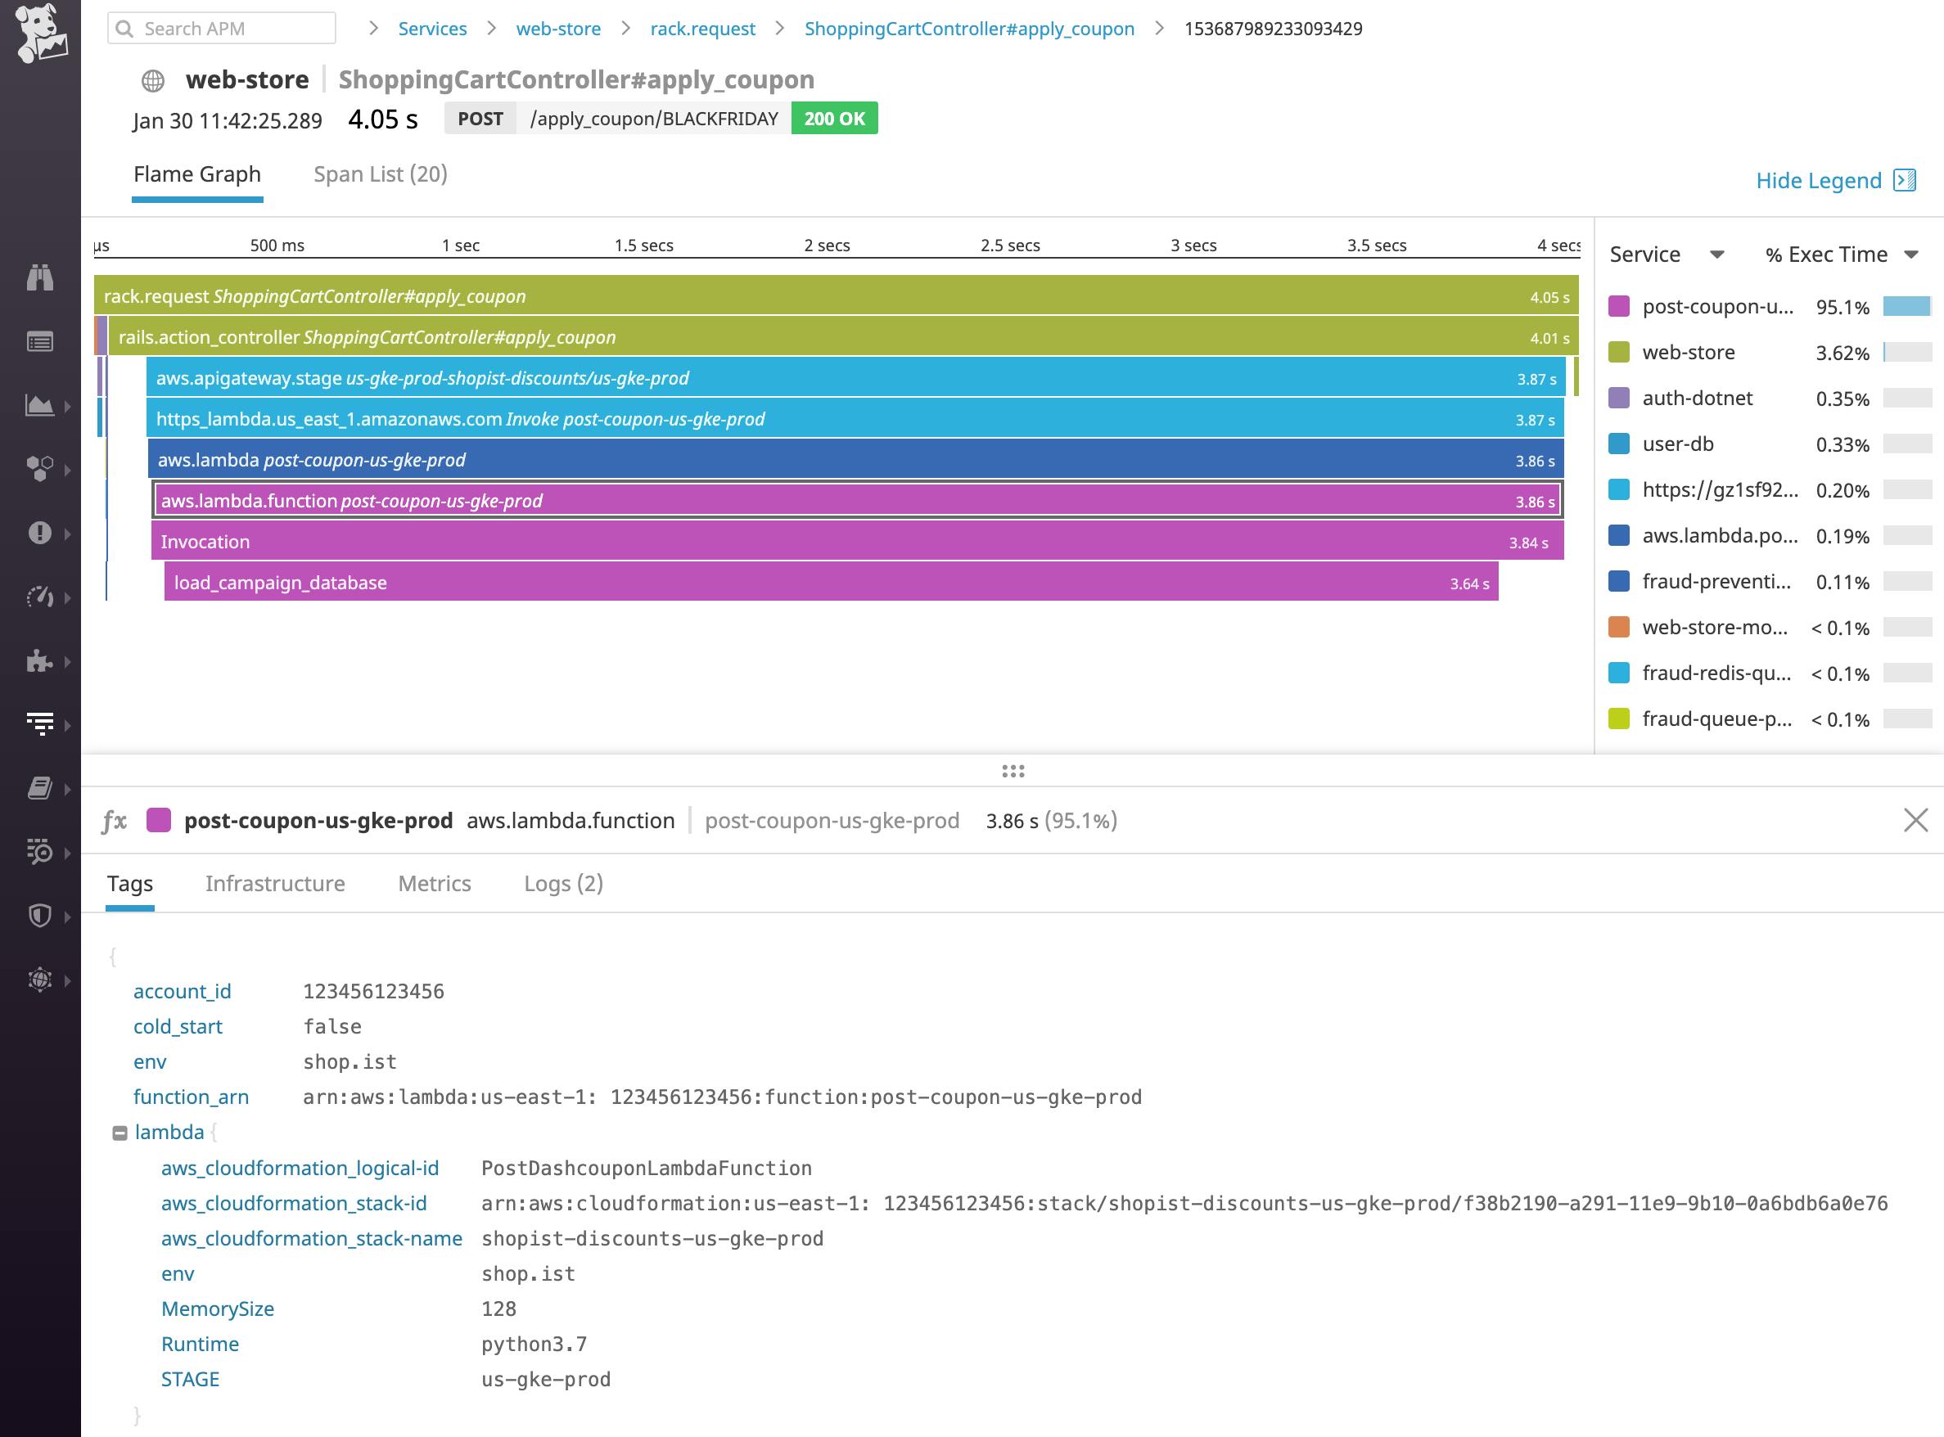
Task: Open the Infrastructure tab of the span panel
Action: (275, 883)
